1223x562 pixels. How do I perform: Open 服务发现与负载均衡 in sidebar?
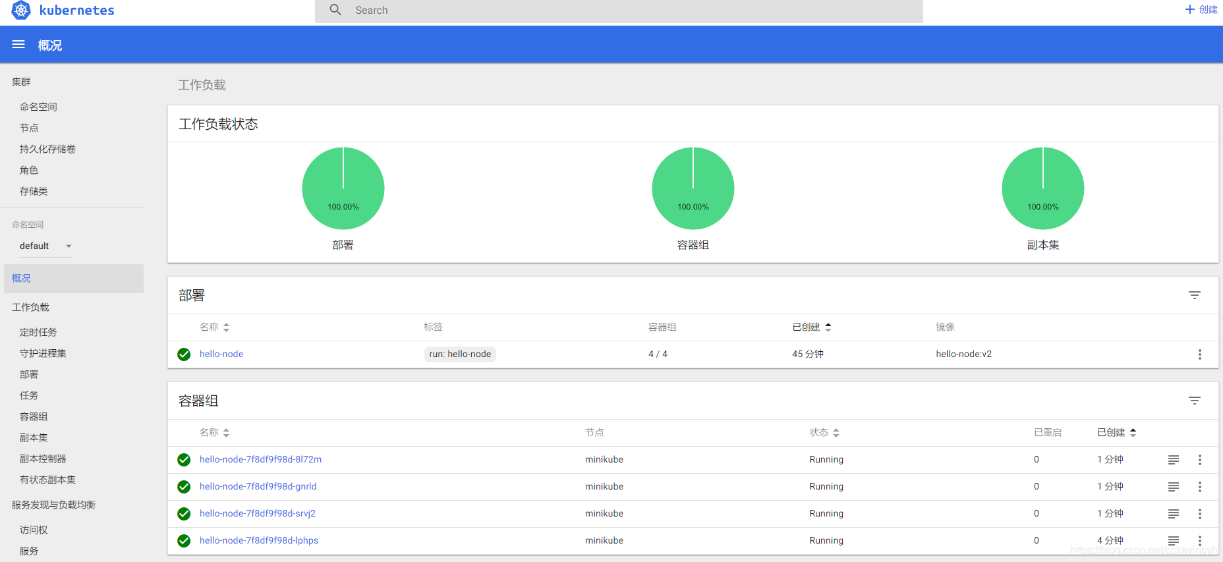[53, 505]
